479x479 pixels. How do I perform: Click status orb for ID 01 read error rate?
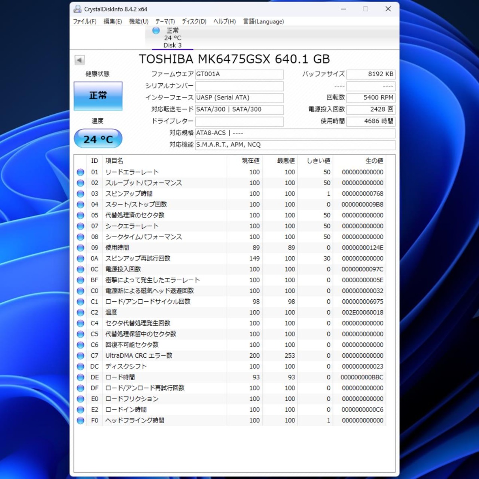(80, 172)
